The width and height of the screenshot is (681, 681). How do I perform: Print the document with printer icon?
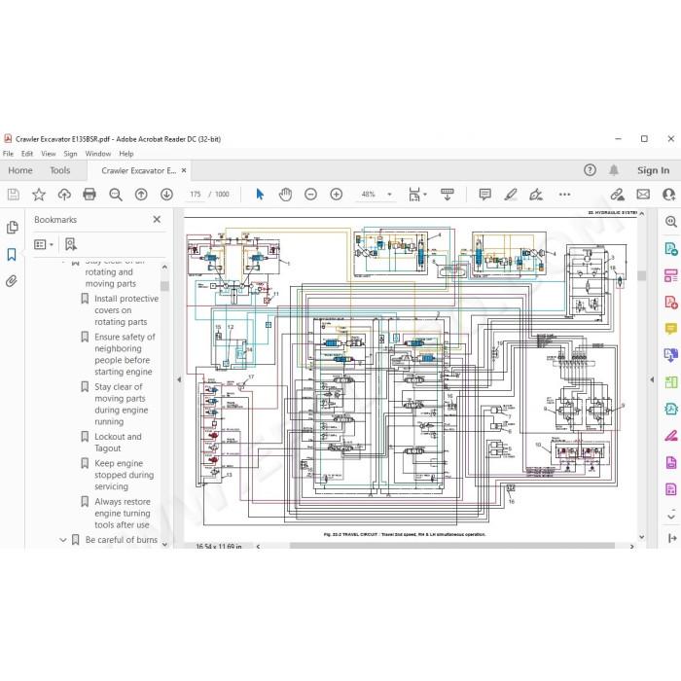90,195
